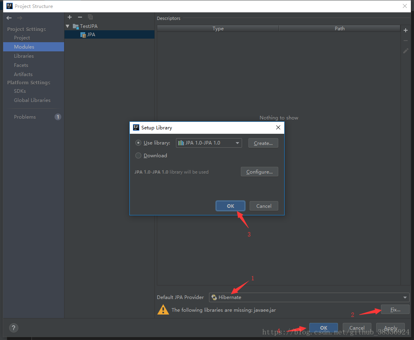Open help with the question mark button
The height and width of the screenshot is (340, 414).
point(14,328)
